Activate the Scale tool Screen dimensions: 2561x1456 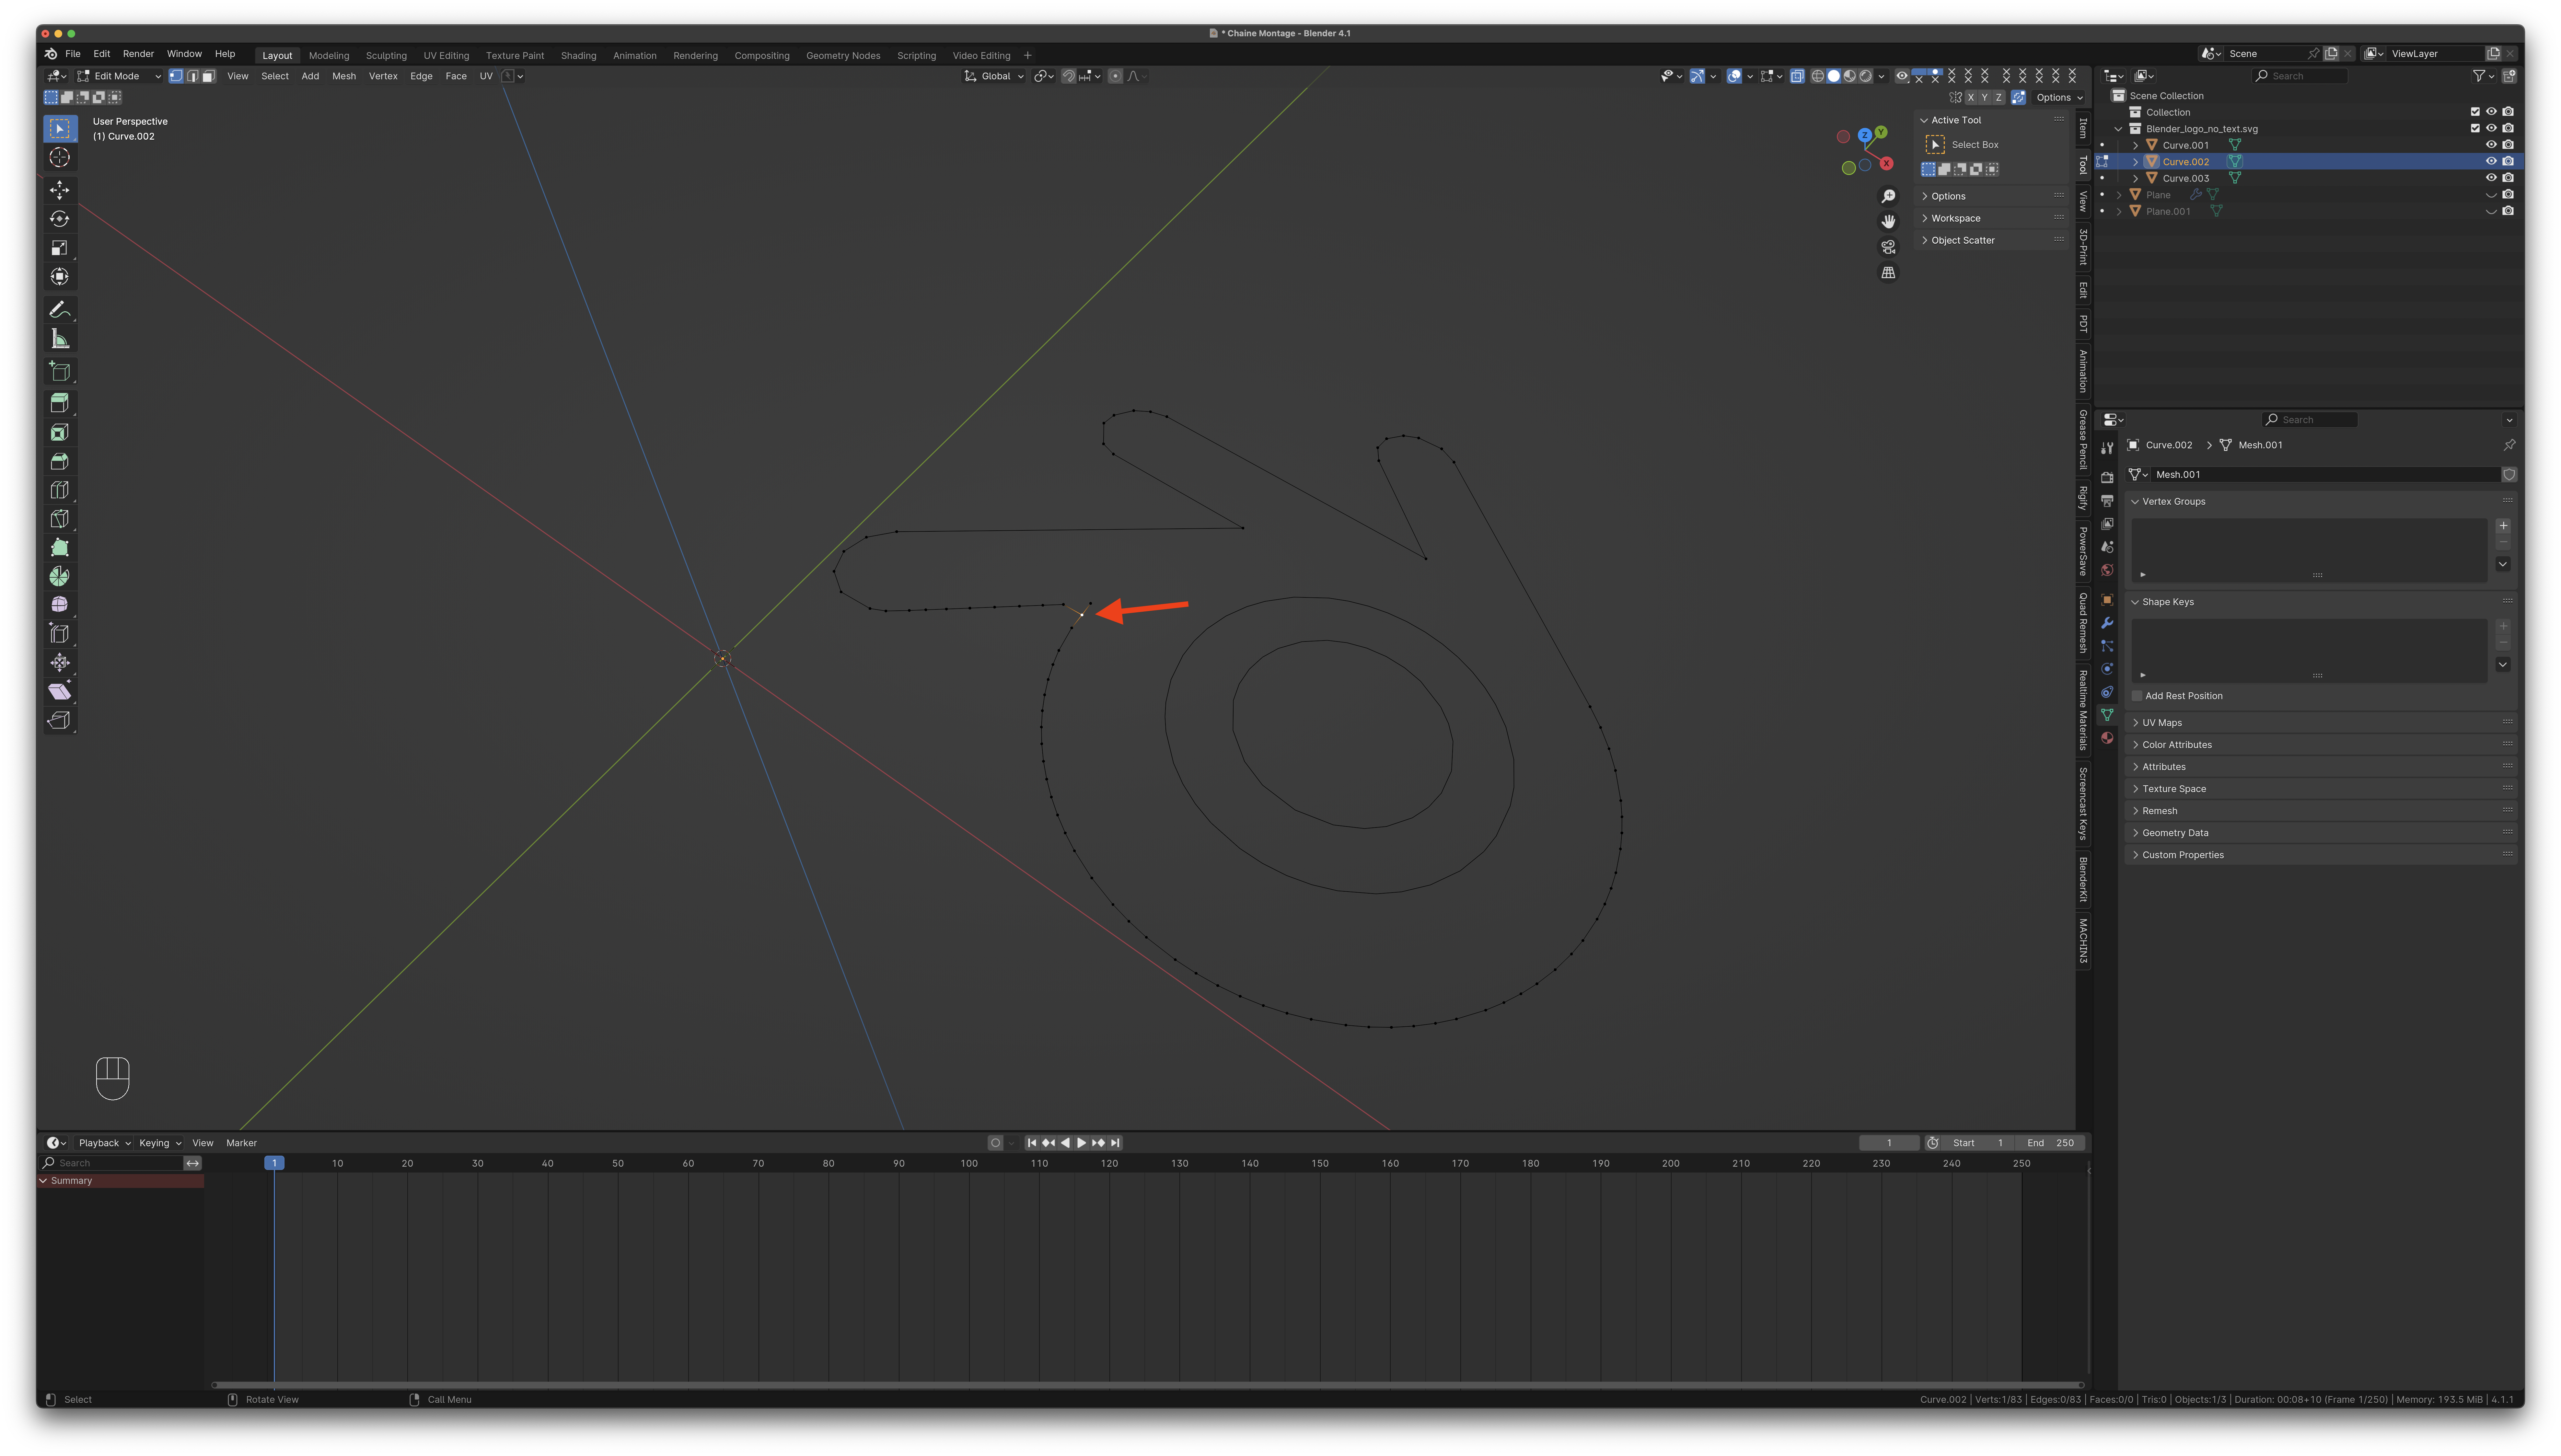click(x=60, y=248)
